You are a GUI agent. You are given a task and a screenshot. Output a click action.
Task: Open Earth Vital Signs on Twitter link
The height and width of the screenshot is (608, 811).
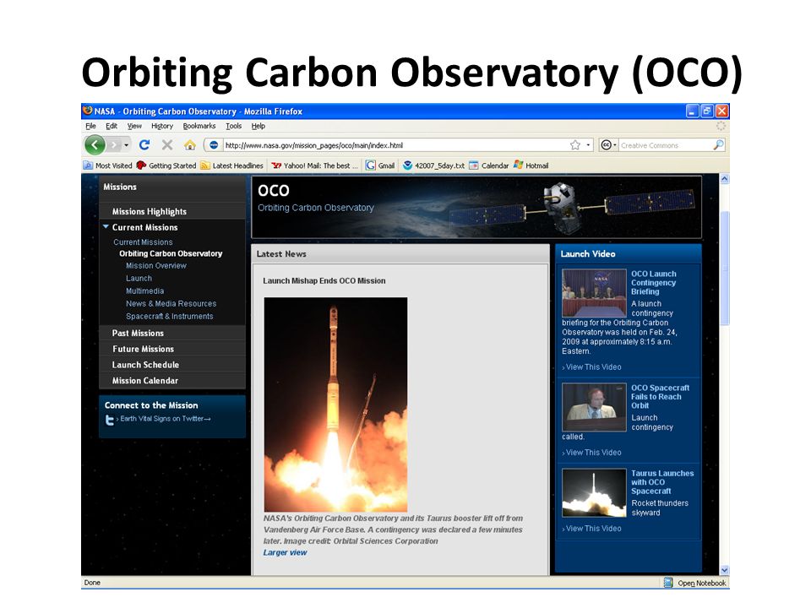[165, 419]
